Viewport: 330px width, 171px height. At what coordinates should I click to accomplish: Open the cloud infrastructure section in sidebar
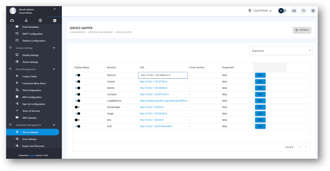pos(12,20)
